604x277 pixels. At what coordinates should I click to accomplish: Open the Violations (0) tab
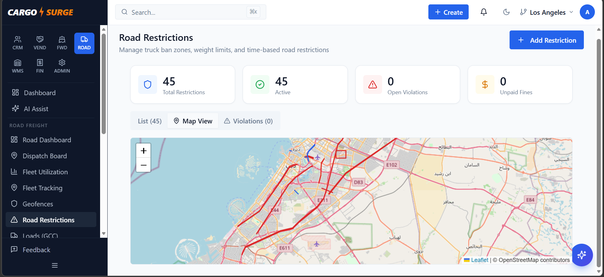tap(248, 121)
